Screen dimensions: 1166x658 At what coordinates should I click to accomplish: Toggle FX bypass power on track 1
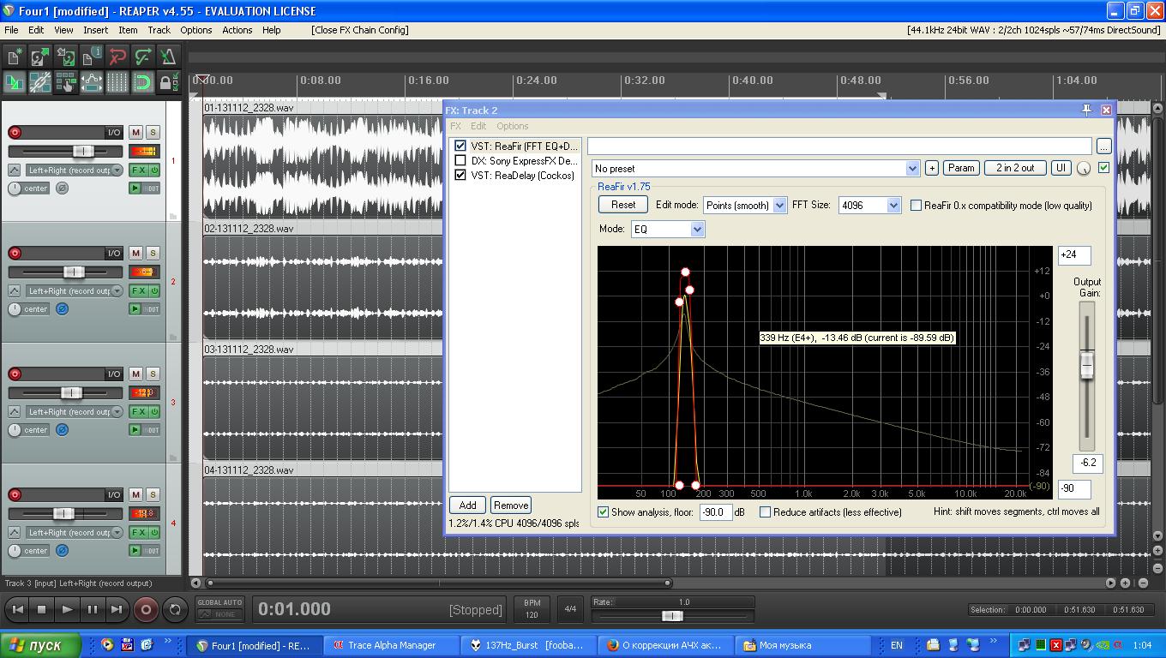tap(154, 170)
